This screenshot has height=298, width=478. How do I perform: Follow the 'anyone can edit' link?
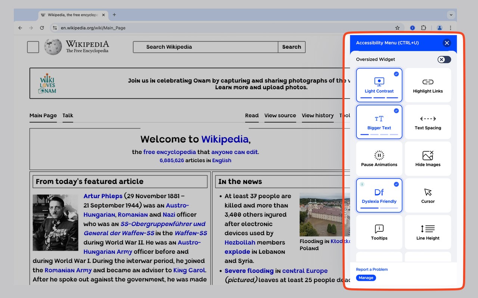[235, 152]
